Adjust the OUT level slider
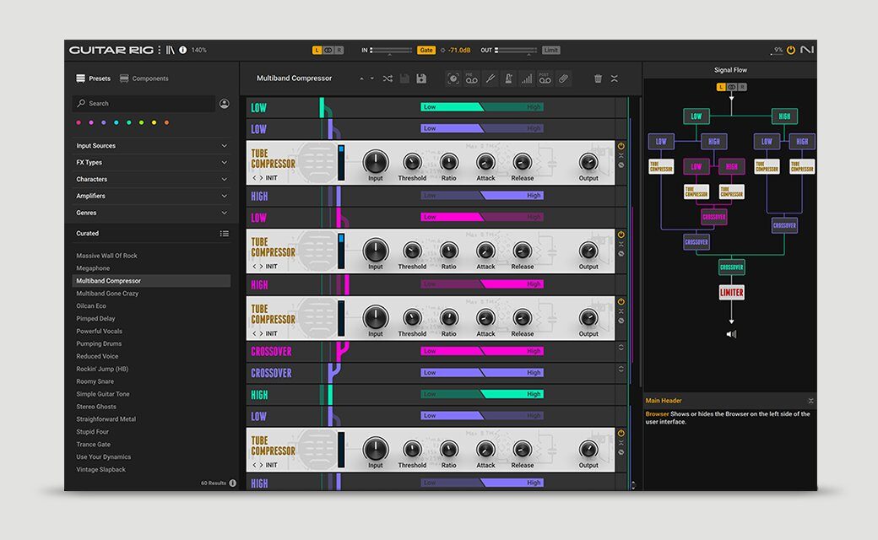878x540 pixels. (x=516, y=51)
